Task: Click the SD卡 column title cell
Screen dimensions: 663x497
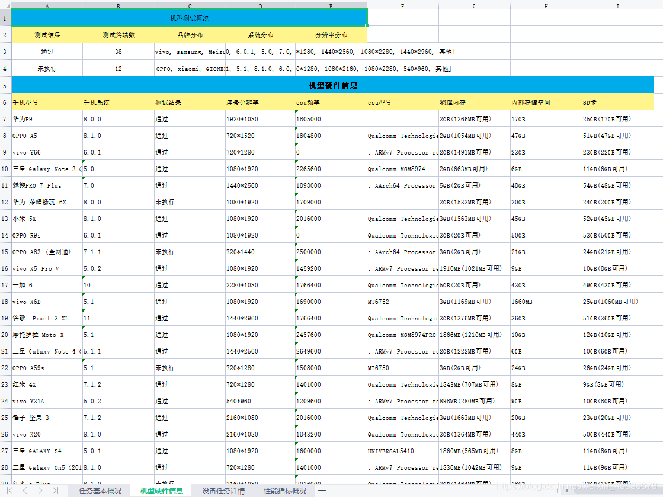Action: (618, 102)
